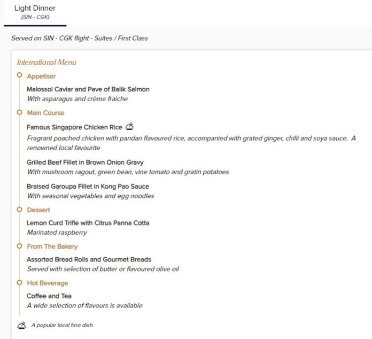Collapse the Main Course section heading

[45, 113]
